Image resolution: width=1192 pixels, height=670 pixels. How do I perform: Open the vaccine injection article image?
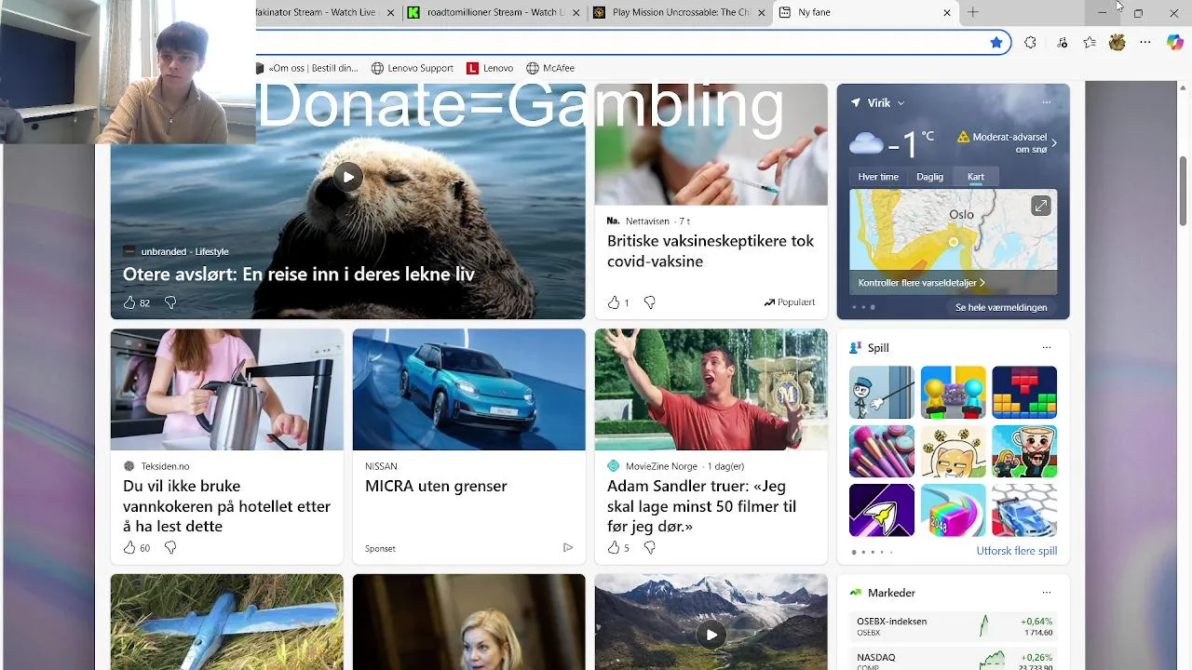coord(711,144)
